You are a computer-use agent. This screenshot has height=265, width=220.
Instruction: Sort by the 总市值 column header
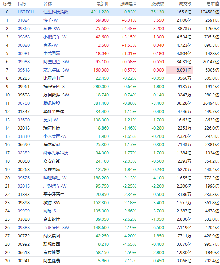click(x=213, y=4)
